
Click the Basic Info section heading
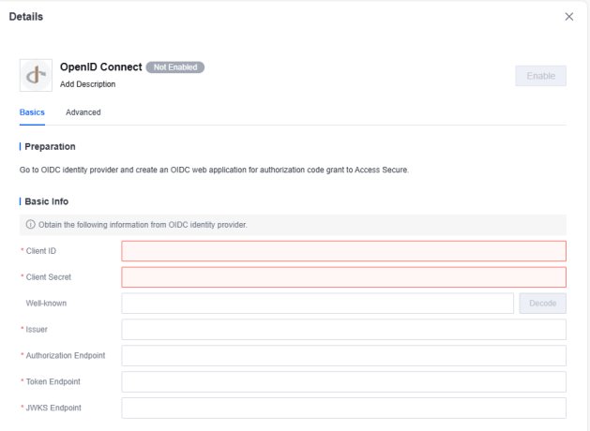click(x=47, y=201)
